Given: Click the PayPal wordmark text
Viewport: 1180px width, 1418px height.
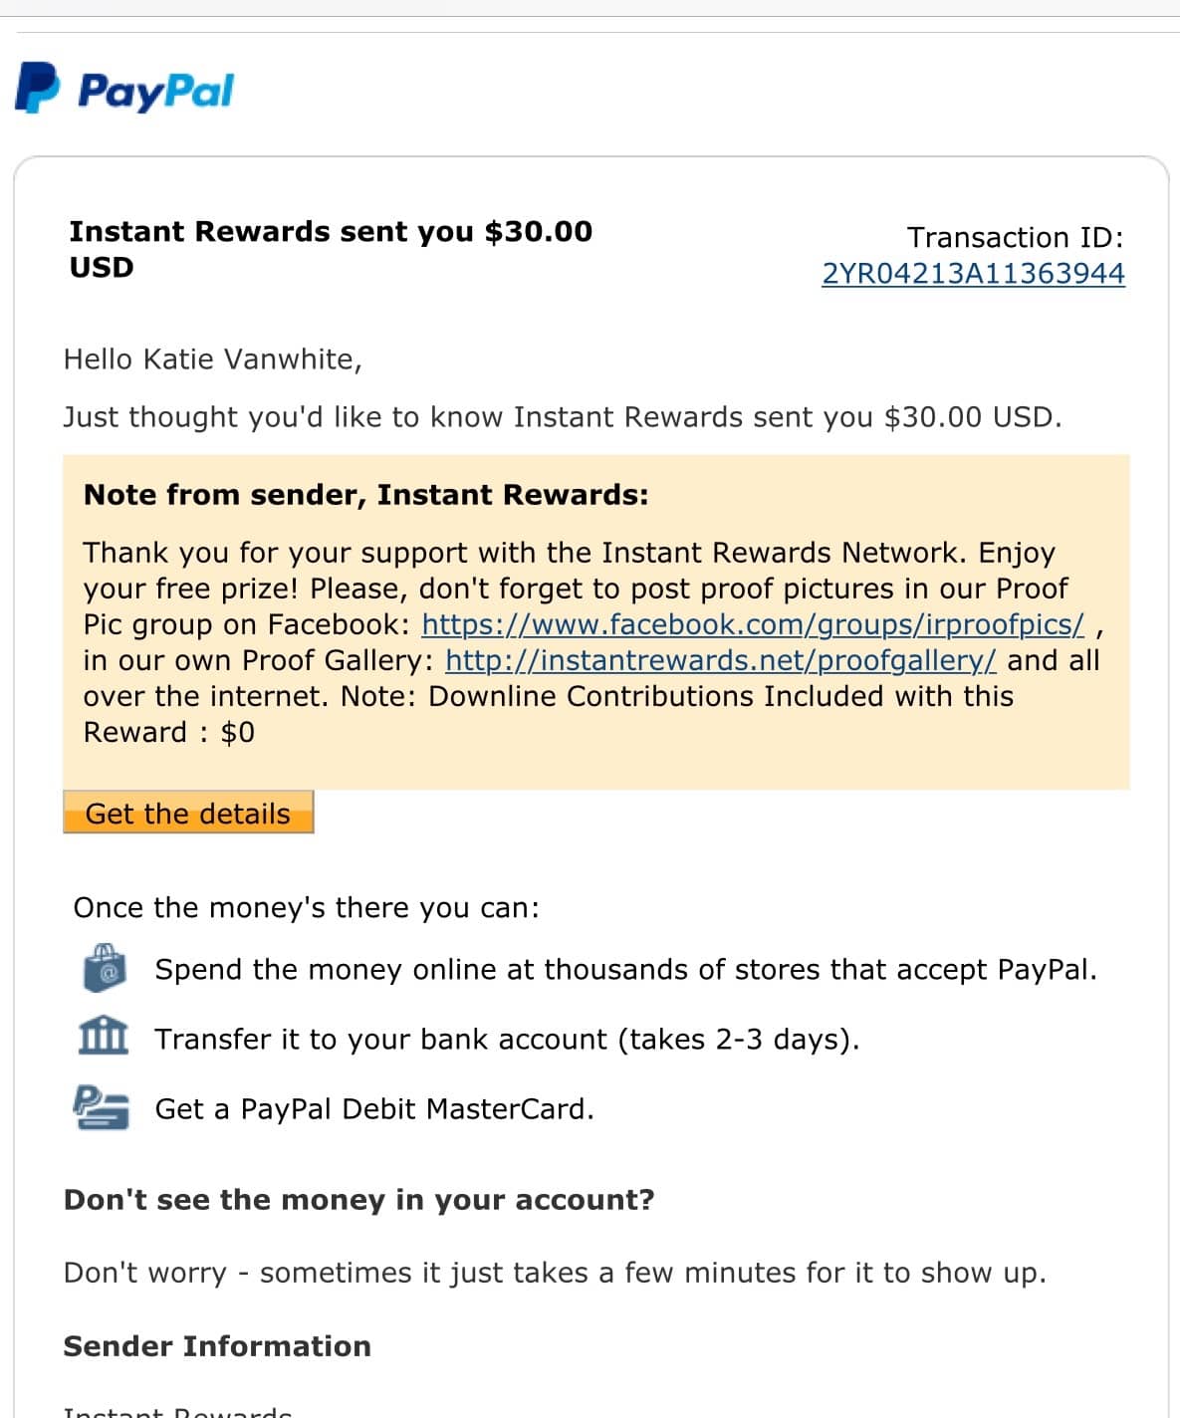Looking at the screenshot, I should pos(155,92).
